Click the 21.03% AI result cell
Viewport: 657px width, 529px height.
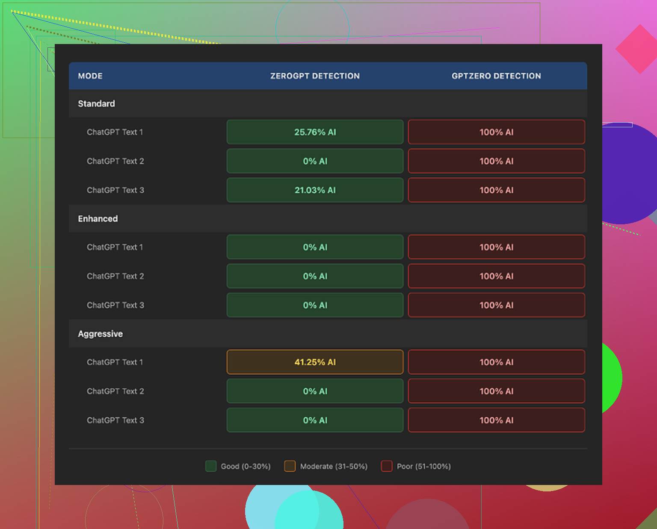point(315,190)
